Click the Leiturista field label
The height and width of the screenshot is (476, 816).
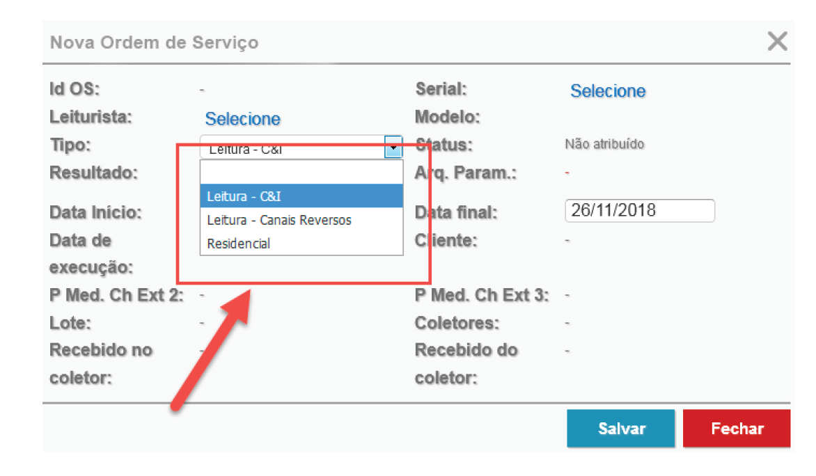(x=91, y=117)
